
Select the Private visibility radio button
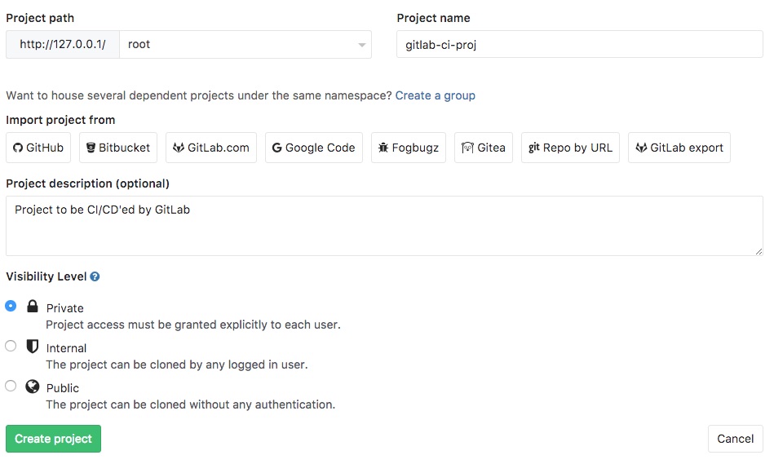tap(11, 306)
